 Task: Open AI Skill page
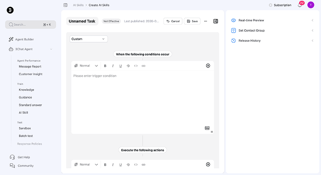pyautogui.click(x=23, y=112)
